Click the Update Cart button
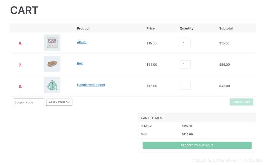Image resolution: width=265 pixels, height=165 pixels. 241,102
